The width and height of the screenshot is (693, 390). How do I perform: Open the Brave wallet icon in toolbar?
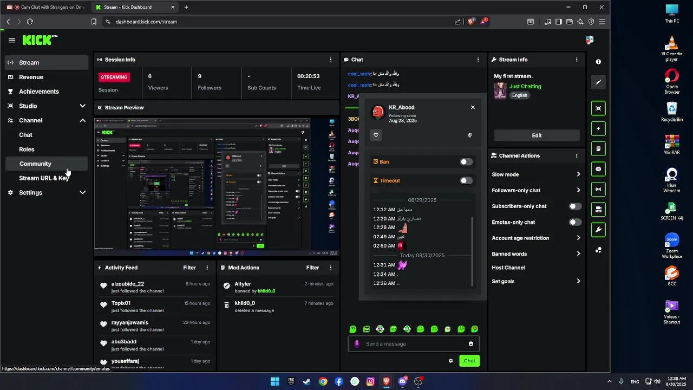point(570,22)
